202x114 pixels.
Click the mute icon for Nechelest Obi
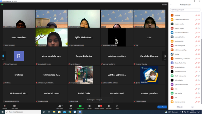pyautogui.click(x=196, y=41)
